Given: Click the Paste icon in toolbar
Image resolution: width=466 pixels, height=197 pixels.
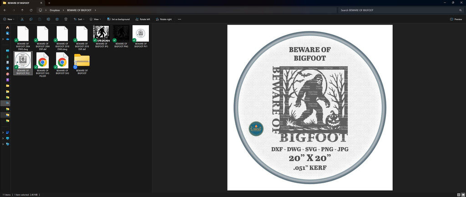Looking at the screenshot, I should click(x=40, y=19).
